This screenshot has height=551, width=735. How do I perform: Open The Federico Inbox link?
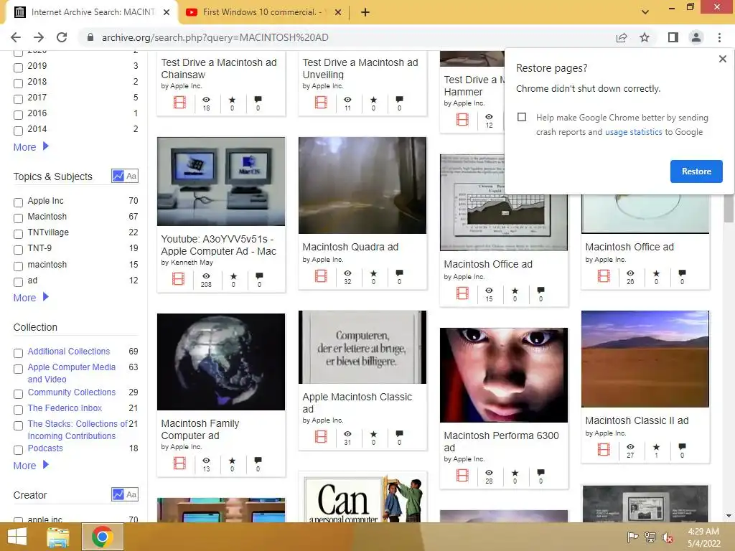[65, 408]
